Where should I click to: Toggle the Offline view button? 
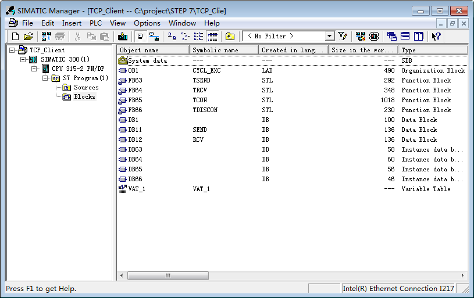point(140,36)
